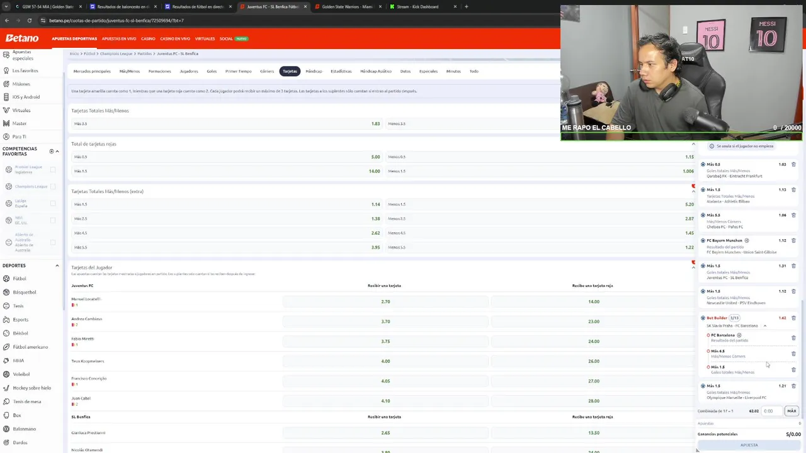This screenshot has height=453, width=806.
Task: Remove the FC Bayern Munchen bet via trash icon
Action: click(x=793, y=240)
